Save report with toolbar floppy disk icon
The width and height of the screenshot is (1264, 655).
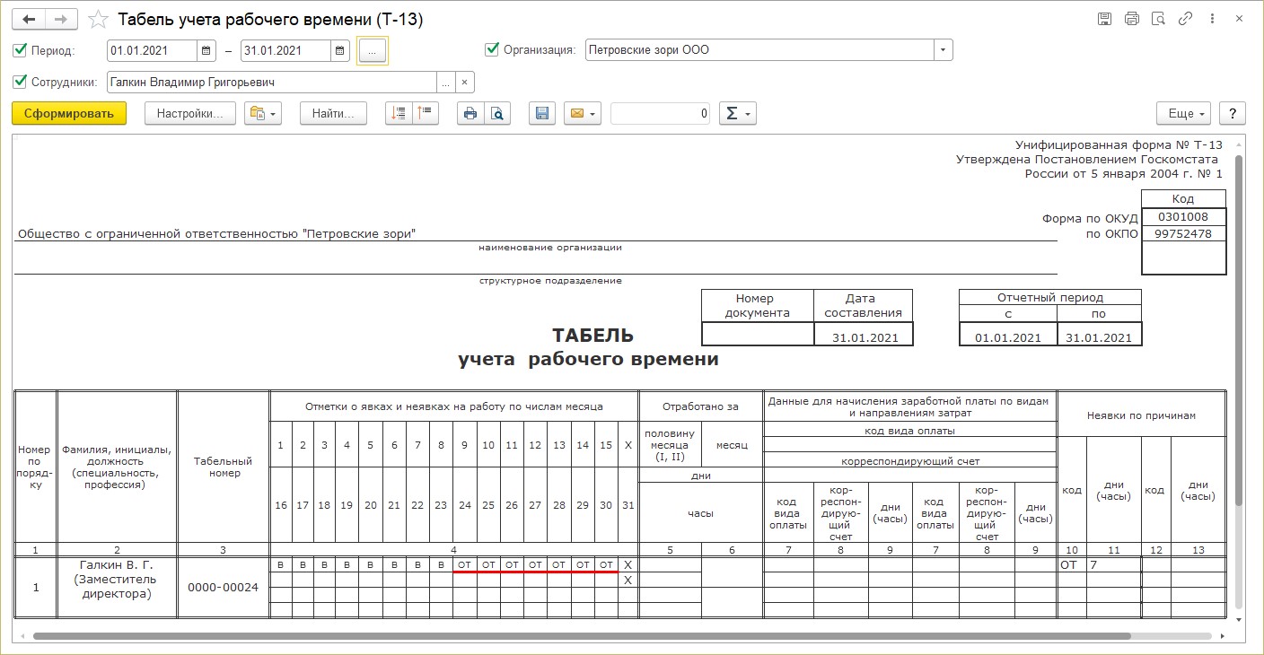coord(542,113)
